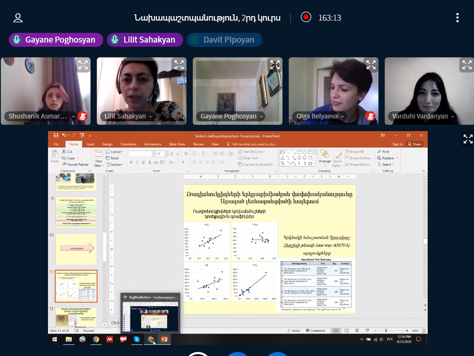
Task: Click the PowerPoint Undo arrow
Action: click(x=64, y=135)
